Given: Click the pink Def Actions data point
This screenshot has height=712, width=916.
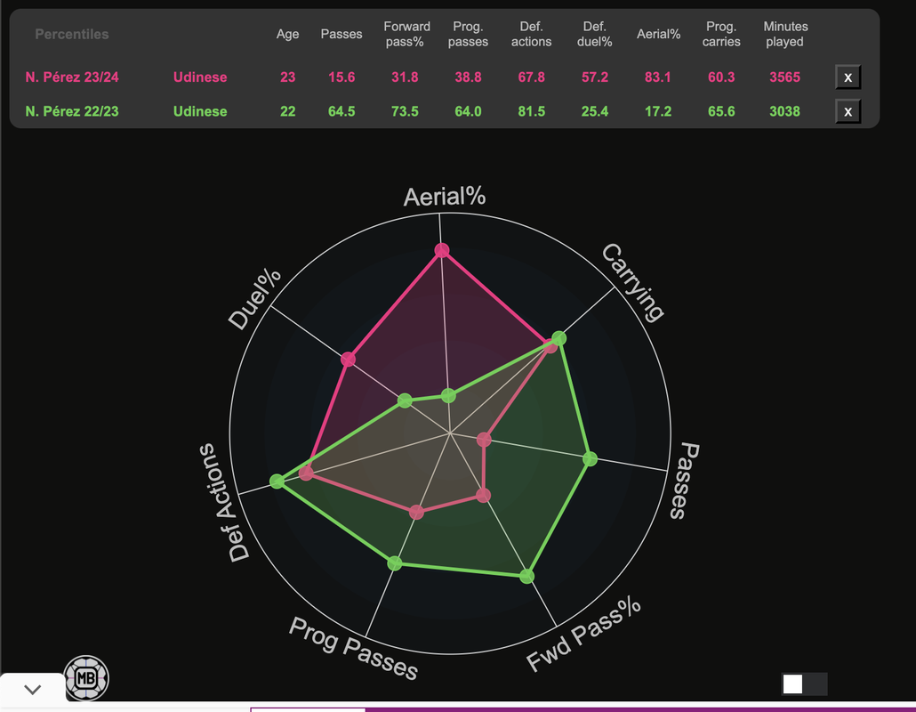Looking at the screenshot, I should 306,473.
